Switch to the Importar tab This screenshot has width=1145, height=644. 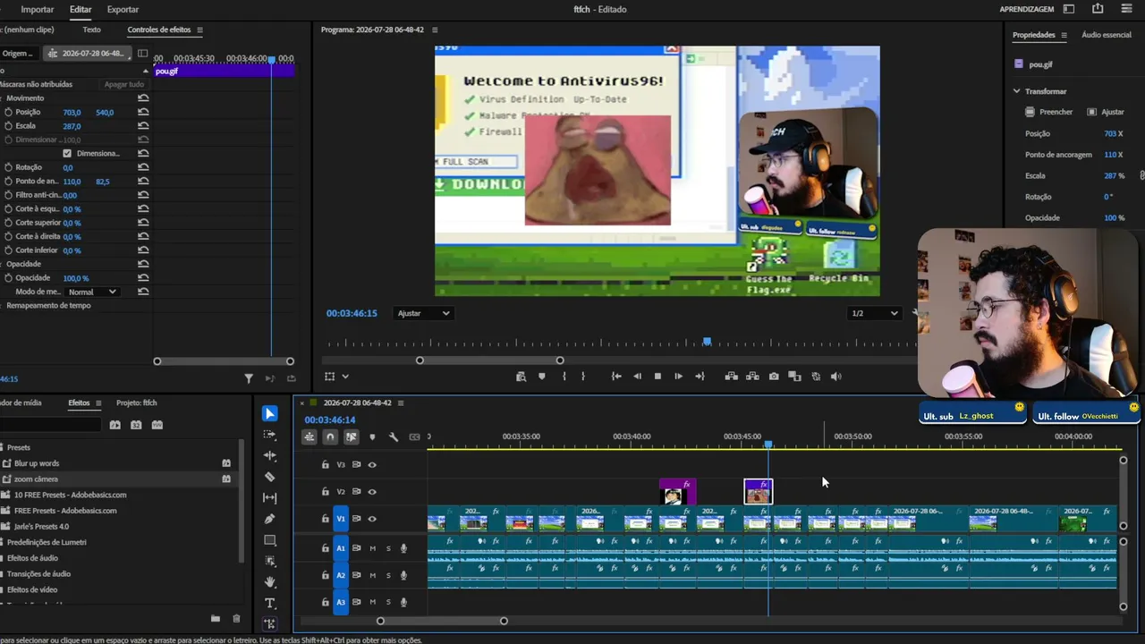(x=38, y=9)
